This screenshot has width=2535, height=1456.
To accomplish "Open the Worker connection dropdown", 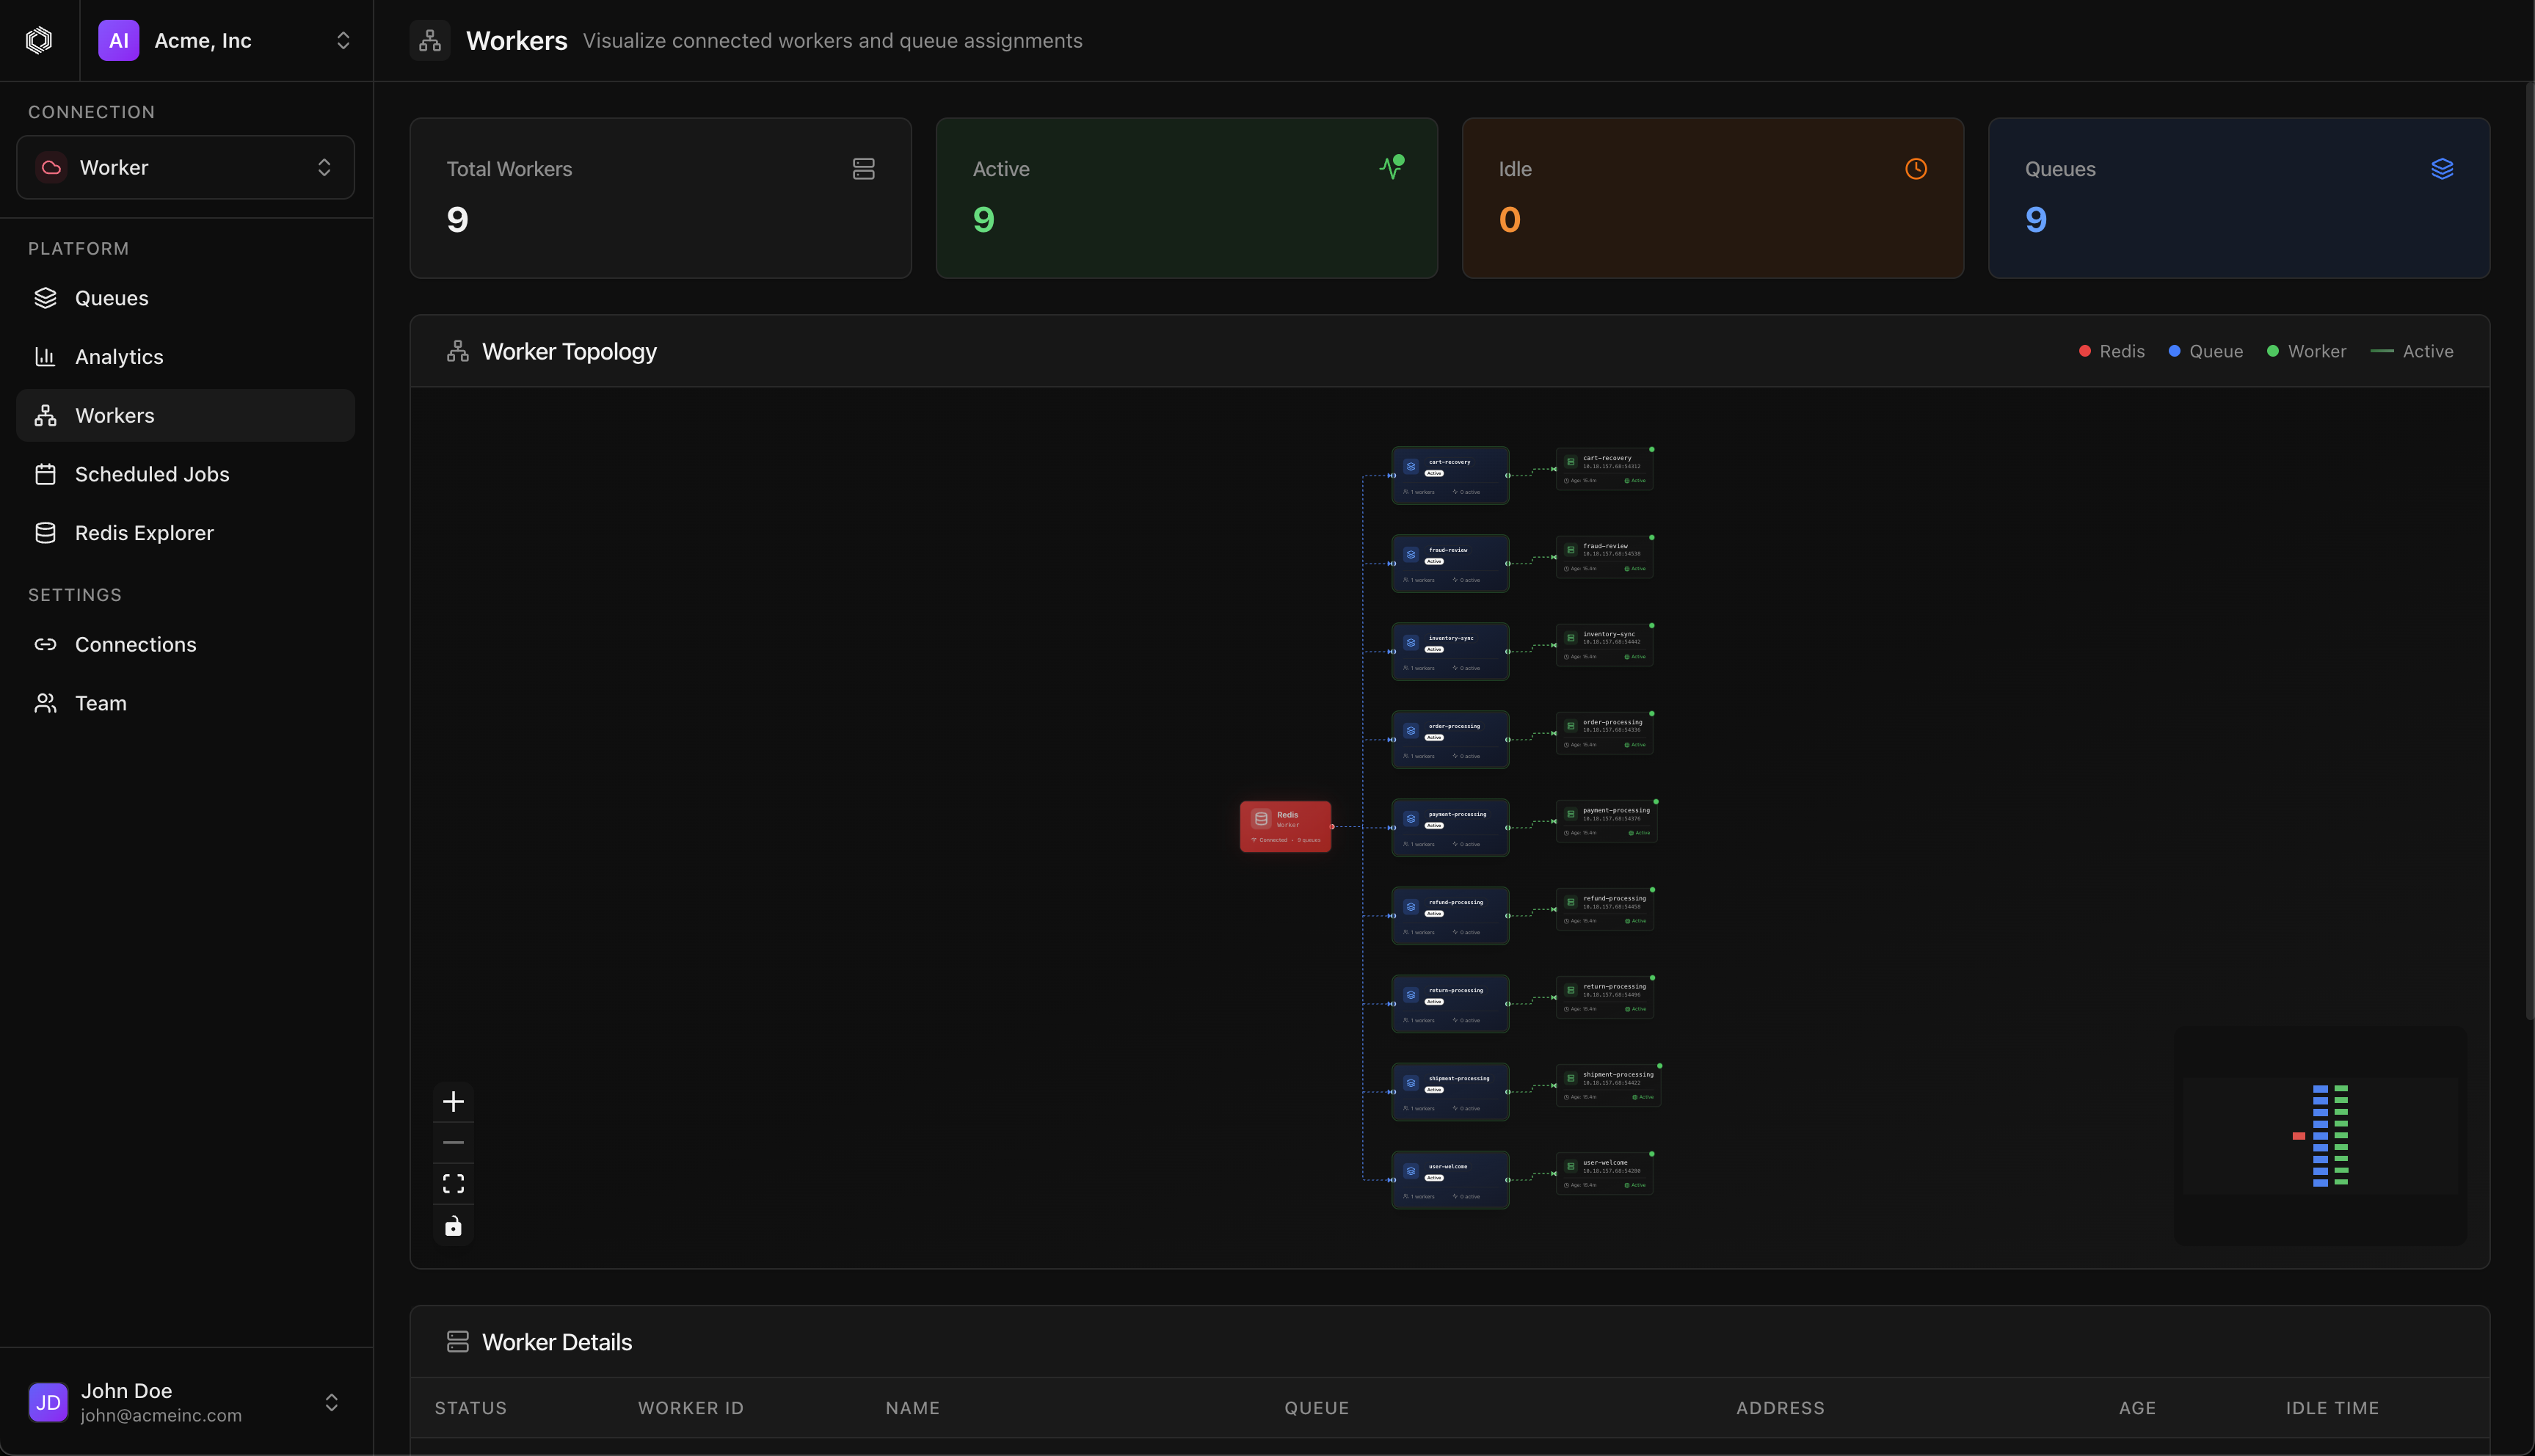I will coord(185,167).
